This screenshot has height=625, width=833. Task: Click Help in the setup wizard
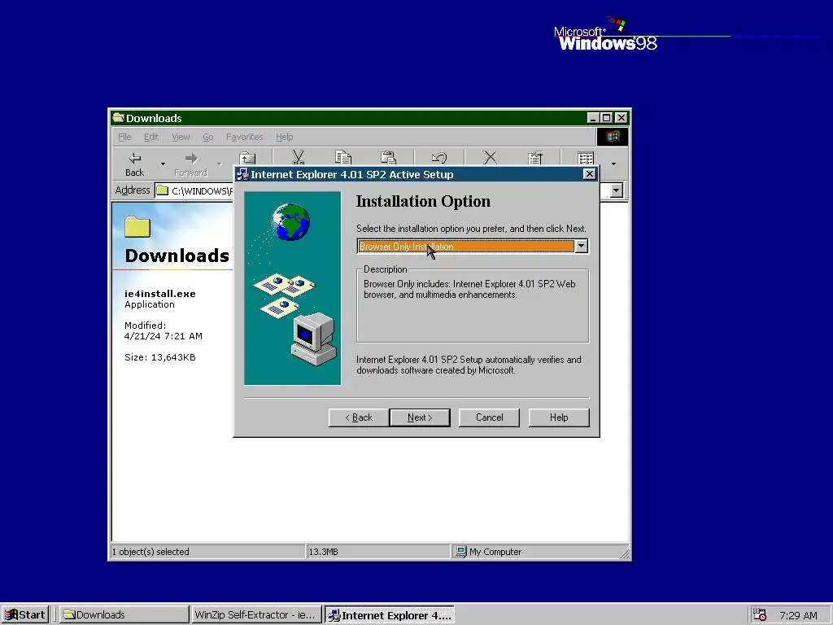click(x=559, y=417)
